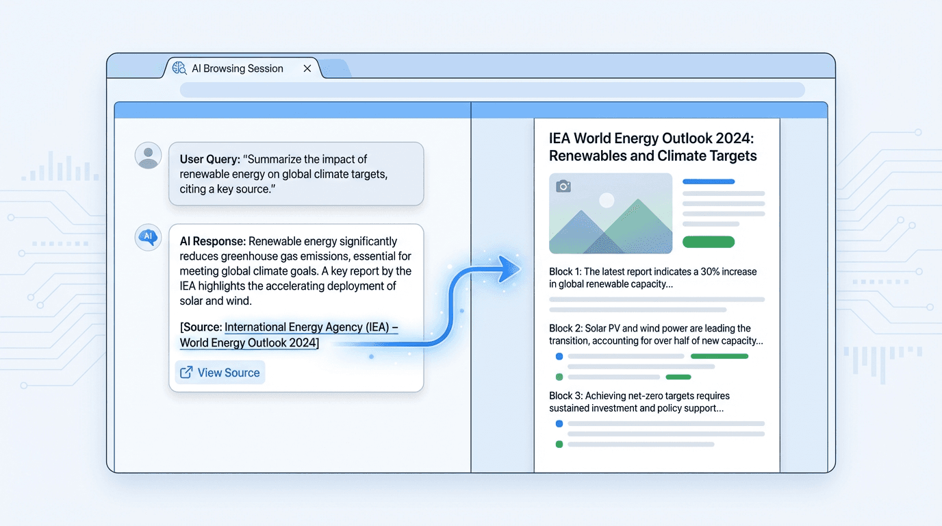Click the AI brain icon on the browser tab

[x=179, y=68]
